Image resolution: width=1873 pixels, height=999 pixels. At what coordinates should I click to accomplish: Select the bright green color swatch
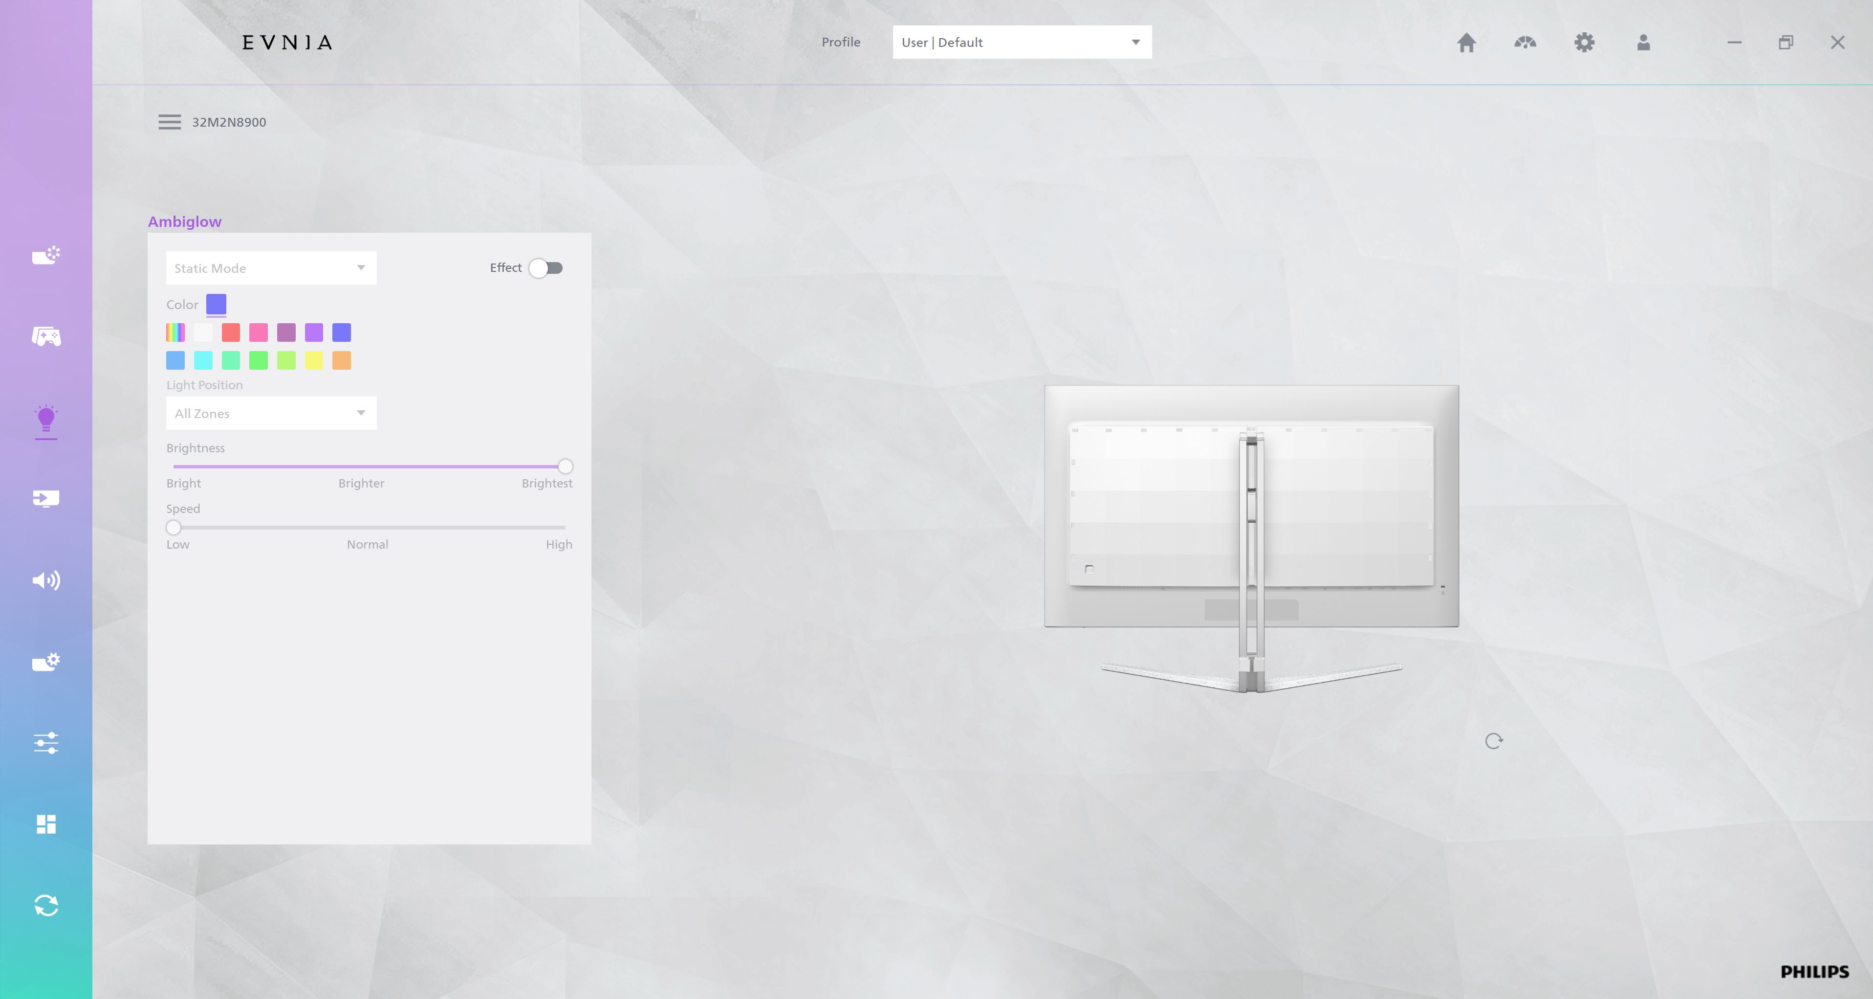pos(258,360)
